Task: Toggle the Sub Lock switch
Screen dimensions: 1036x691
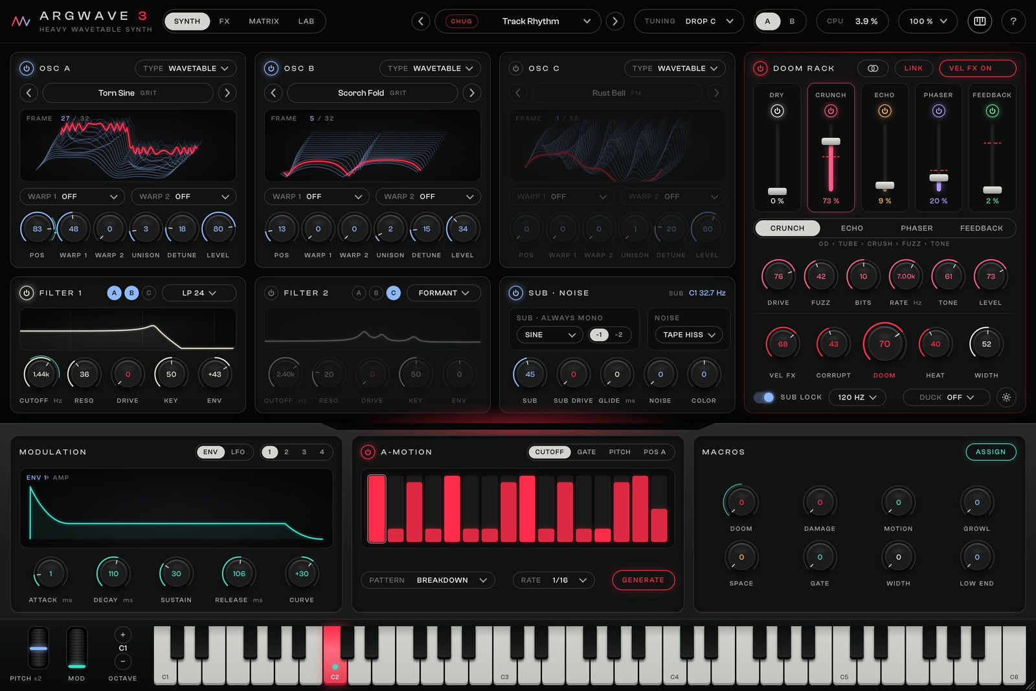Action: [764, 397]
